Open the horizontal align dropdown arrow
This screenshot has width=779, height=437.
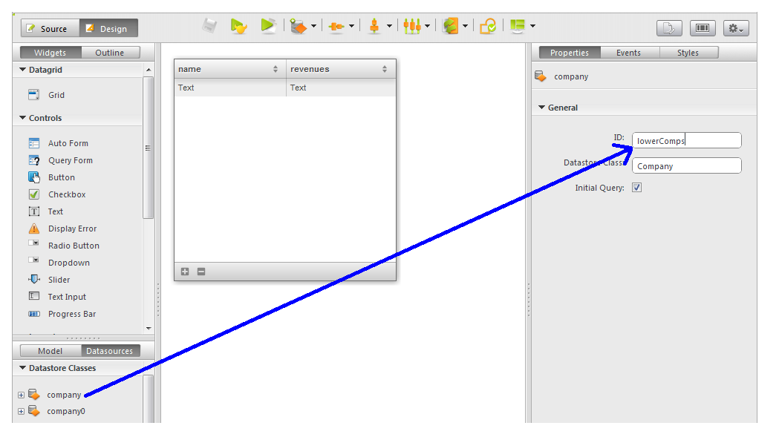(x=351, y=26)
